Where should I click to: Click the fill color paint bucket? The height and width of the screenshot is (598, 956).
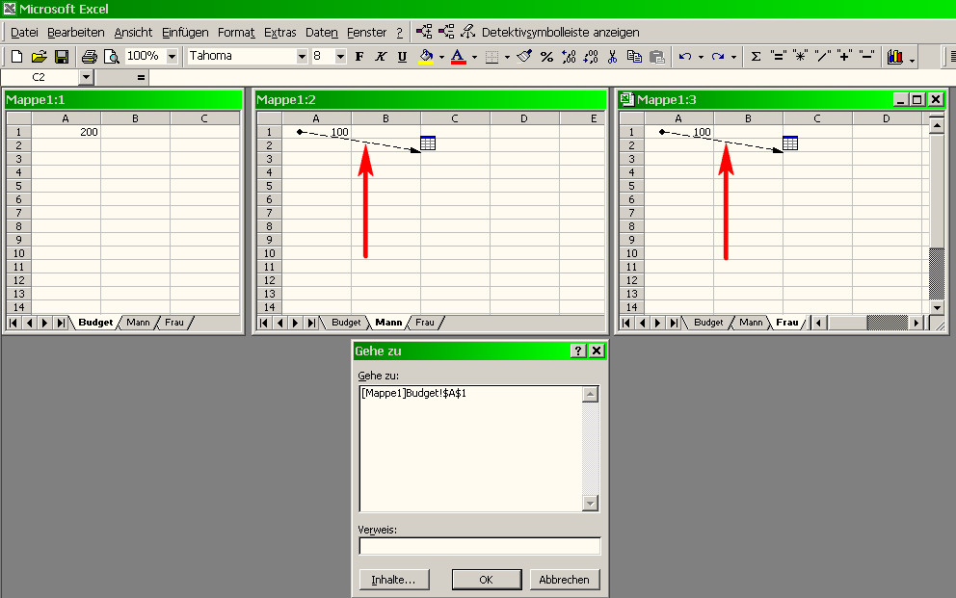click(426, 57)
